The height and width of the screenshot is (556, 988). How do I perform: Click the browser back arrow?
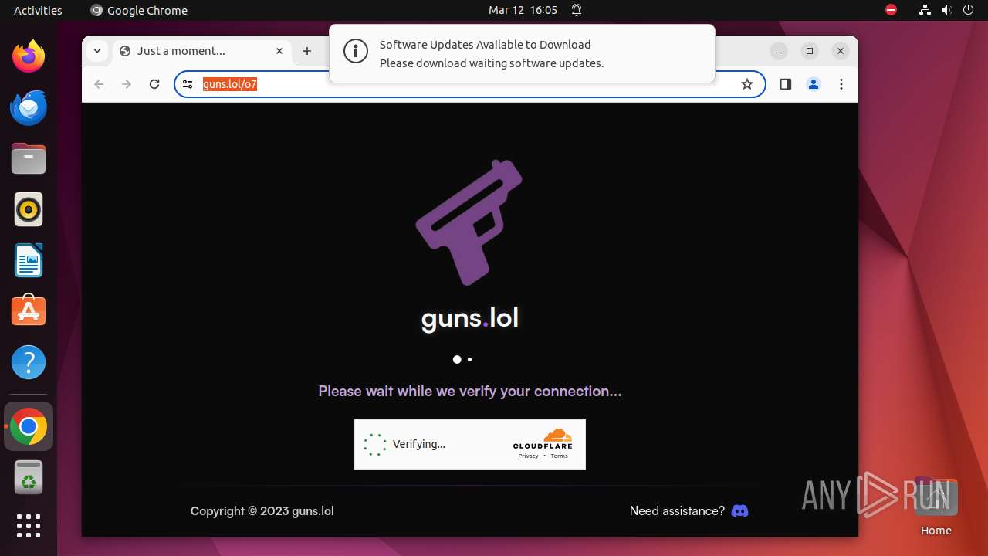click(99, 84)
